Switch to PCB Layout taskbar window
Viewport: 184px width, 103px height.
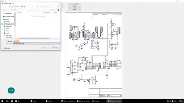click(x=83, y=101)
